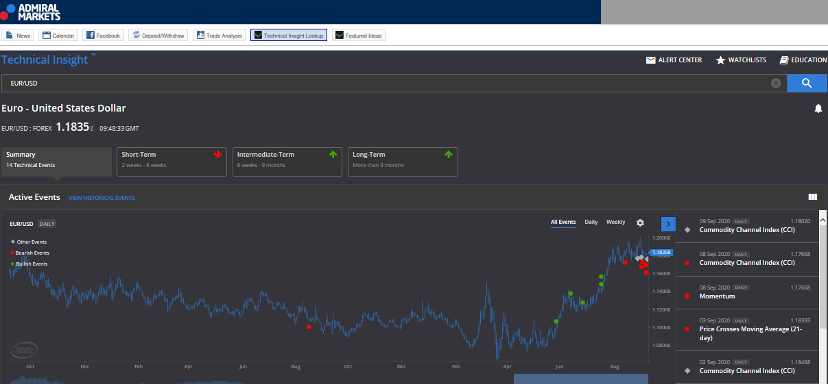Click the Technical Insight title
Screen dimensions: 828x384
[x=45, y=60]
